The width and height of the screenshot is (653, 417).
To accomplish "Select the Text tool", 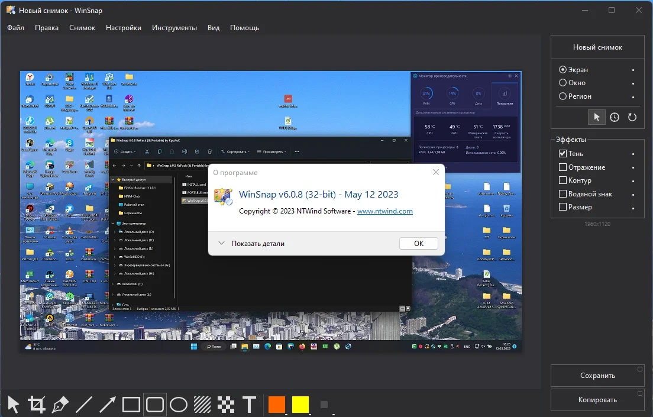I will [250, 405].
